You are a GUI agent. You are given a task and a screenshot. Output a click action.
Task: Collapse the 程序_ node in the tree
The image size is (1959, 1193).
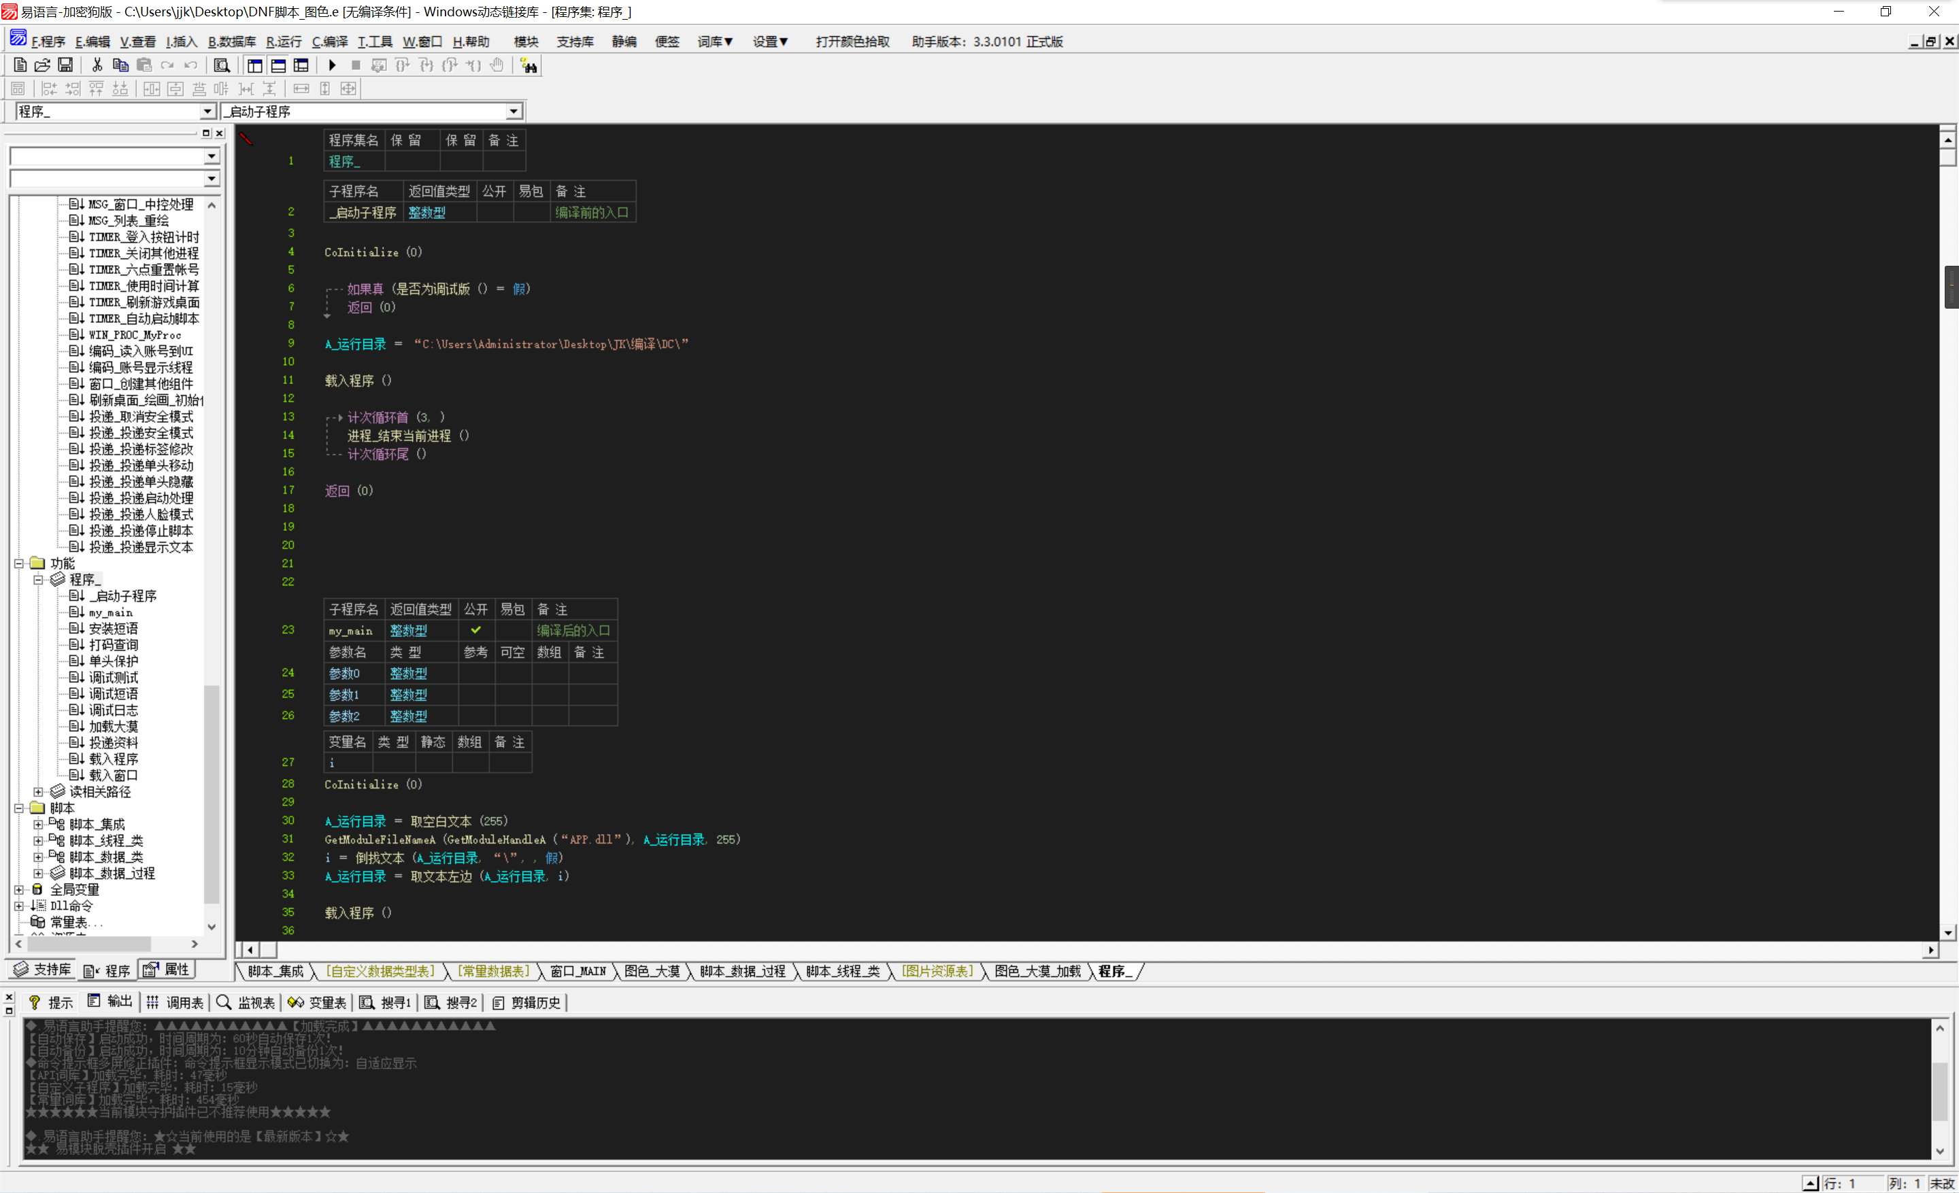[38, 580]
